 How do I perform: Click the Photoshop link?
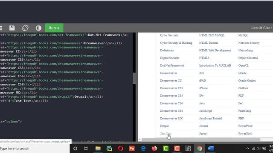[x=244, y=111]
